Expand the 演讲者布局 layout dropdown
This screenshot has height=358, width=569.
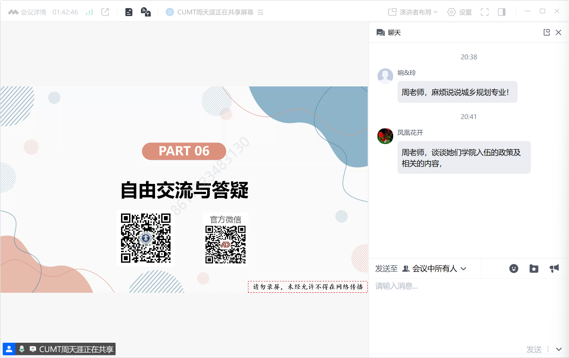413,12
